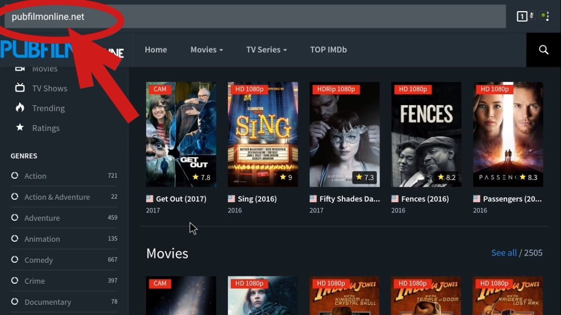Viewport: 561px width, 315px height.
Task: Click the US flag next to Sing
Action: pyautogui.click(x=231, y=199)
